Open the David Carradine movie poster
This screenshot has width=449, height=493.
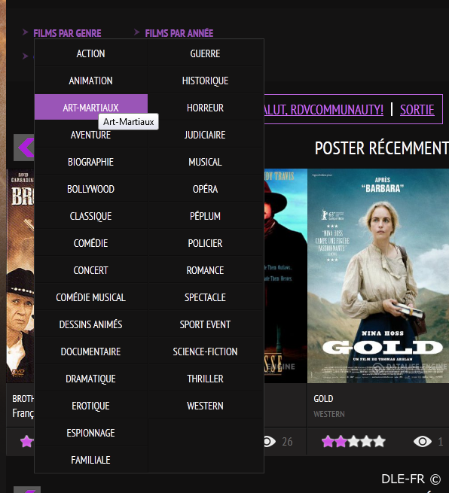(x=20, y=275)
